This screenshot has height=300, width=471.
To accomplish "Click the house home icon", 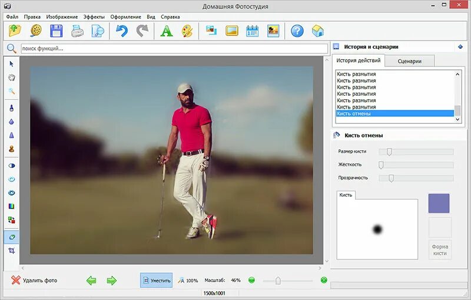I will pos(317,31).
